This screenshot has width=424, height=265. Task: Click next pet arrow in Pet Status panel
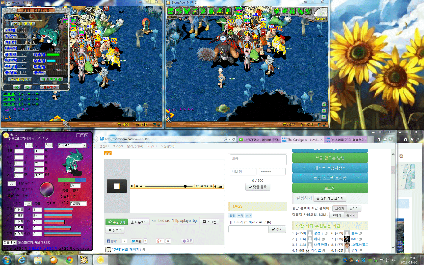click(x=28, y=87)
